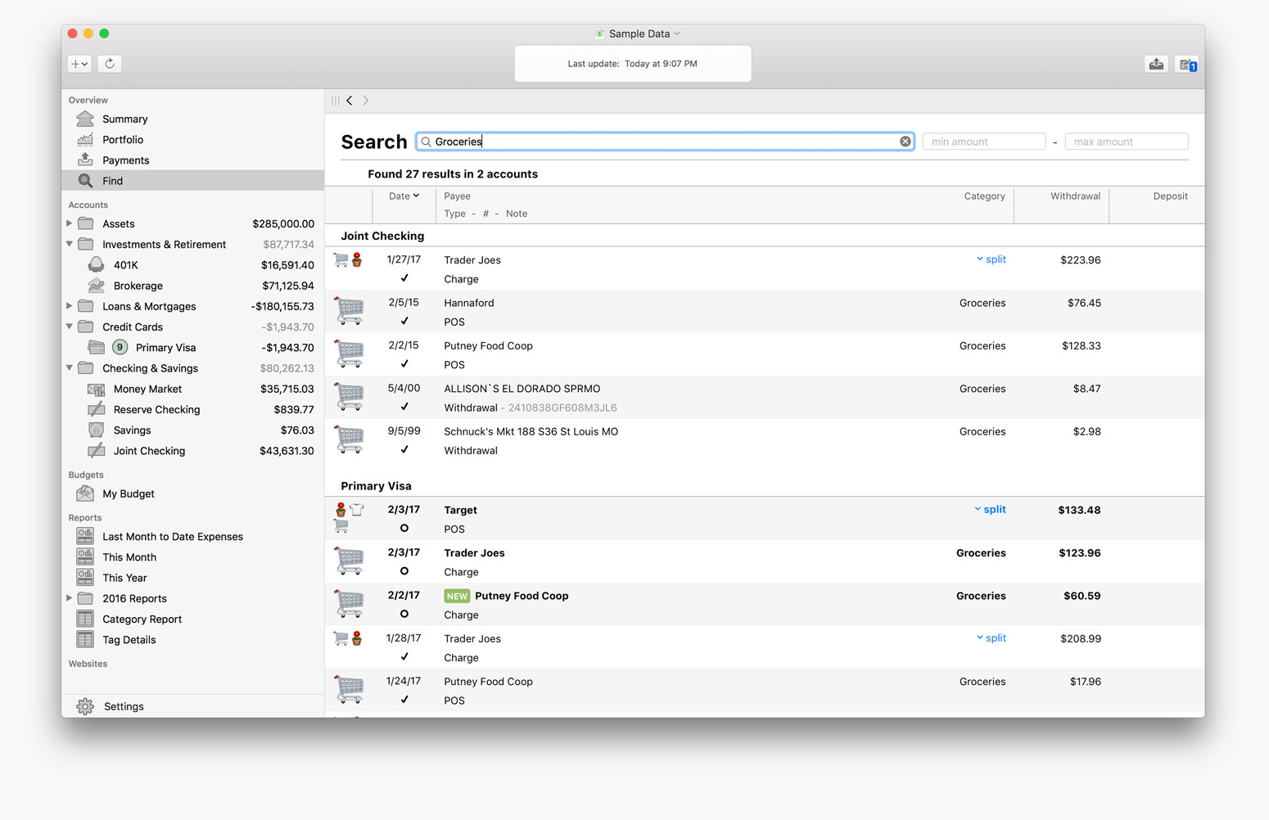The height and width of the screenshot is (820, 1269).
Task: Go back with the left chevron
Action: (x=350, y=101)
